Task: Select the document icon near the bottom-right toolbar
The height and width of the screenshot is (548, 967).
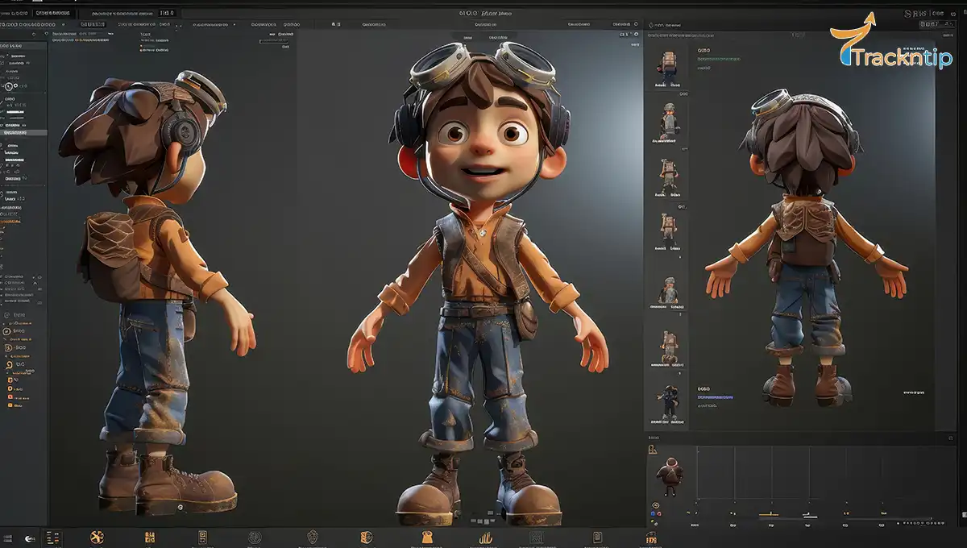Action: [596, 536]
